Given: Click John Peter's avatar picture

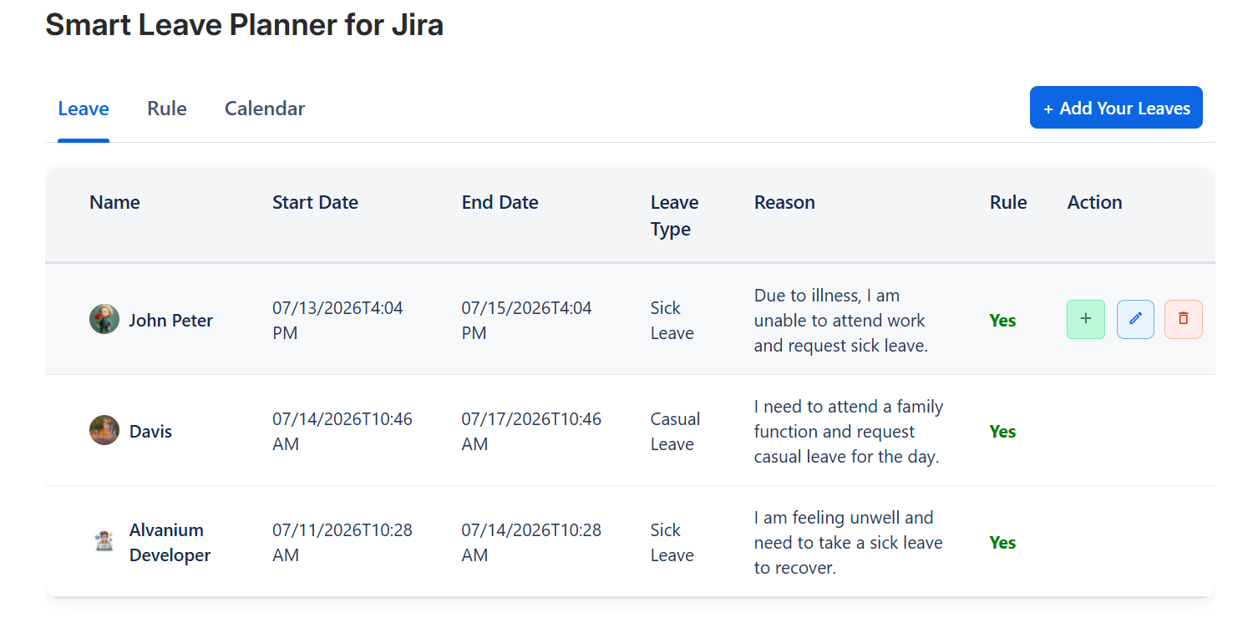Looking at the screenshot, I should point(104,319).
